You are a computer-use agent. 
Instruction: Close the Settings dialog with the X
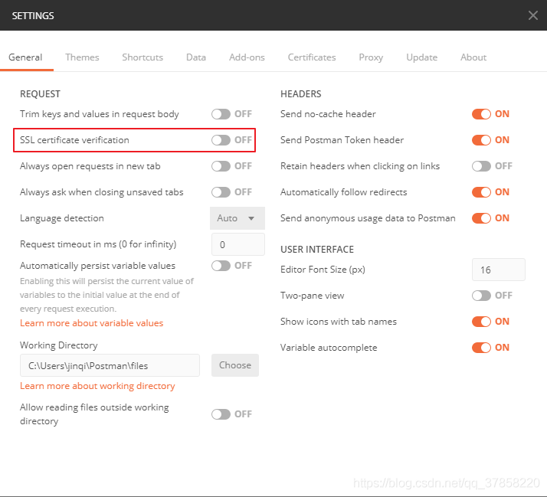point(533,15)
